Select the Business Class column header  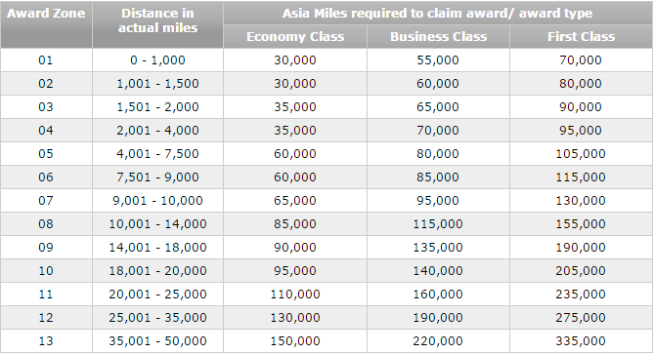coord(438,37)
